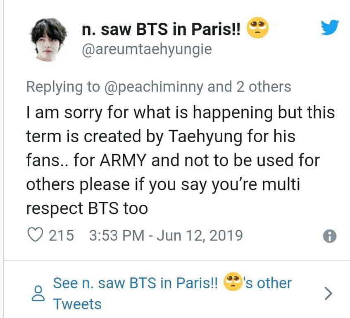This screenshot has height=318, width=350.
Task: Expand the right chevron arrow
Action: tap(329, 293)
